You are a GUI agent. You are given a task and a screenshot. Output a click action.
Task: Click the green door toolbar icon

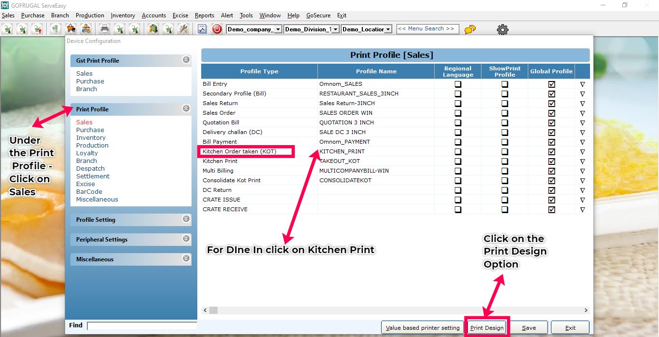coord(153,29)
